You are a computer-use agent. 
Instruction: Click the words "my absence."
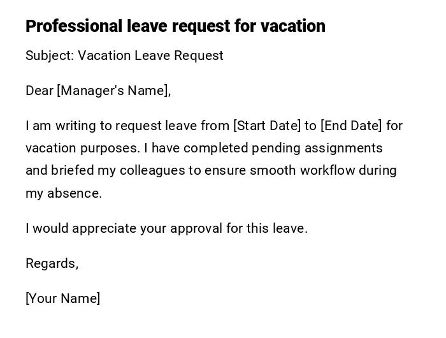64,193
